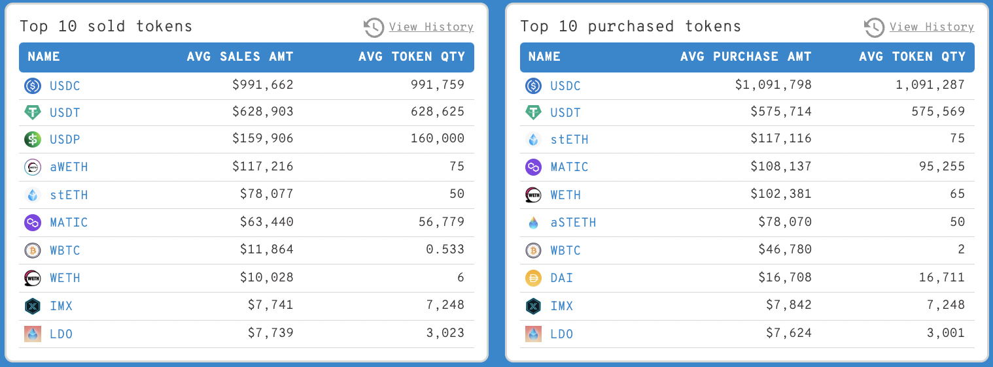This screenshot has height=367, width=993.
Task: Open the aWETH token link
Action: point(69,167)
